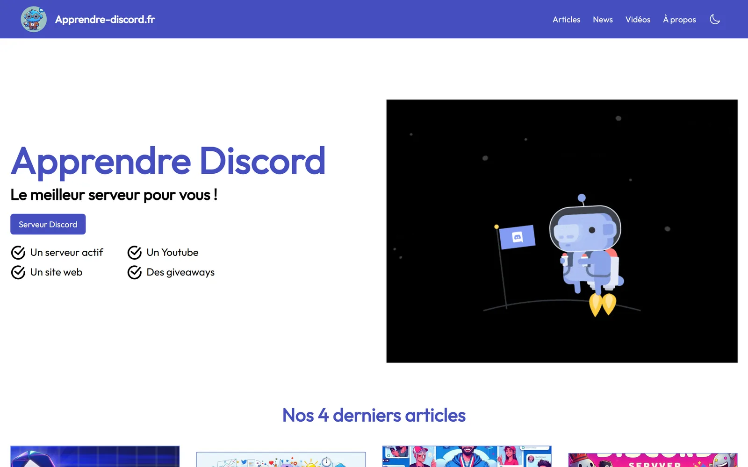
Task: Click the Apprendre Discord heading
Action: tap(168, 161)
